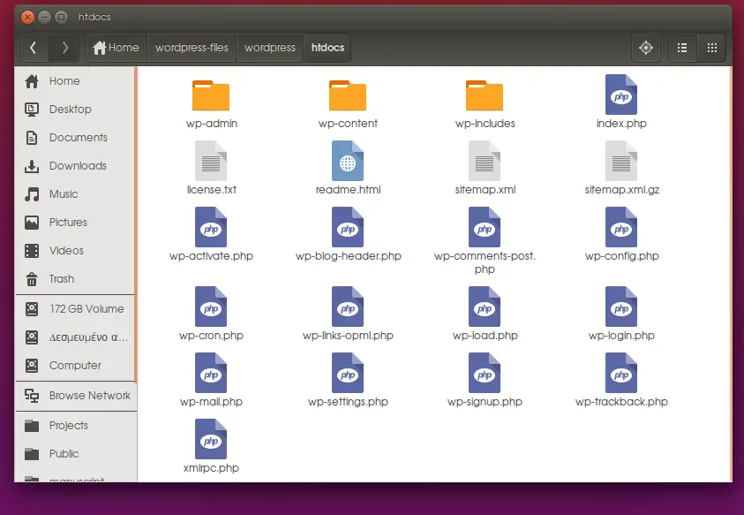This screenshot has height=515, width=744.
Task: Open Trash from the sidebar
Action: pos(61,279)
